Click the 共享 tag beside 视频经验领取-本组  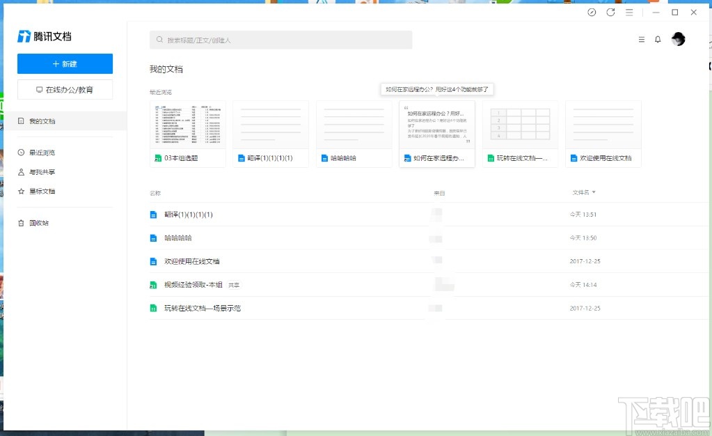(x=234, y=285)
